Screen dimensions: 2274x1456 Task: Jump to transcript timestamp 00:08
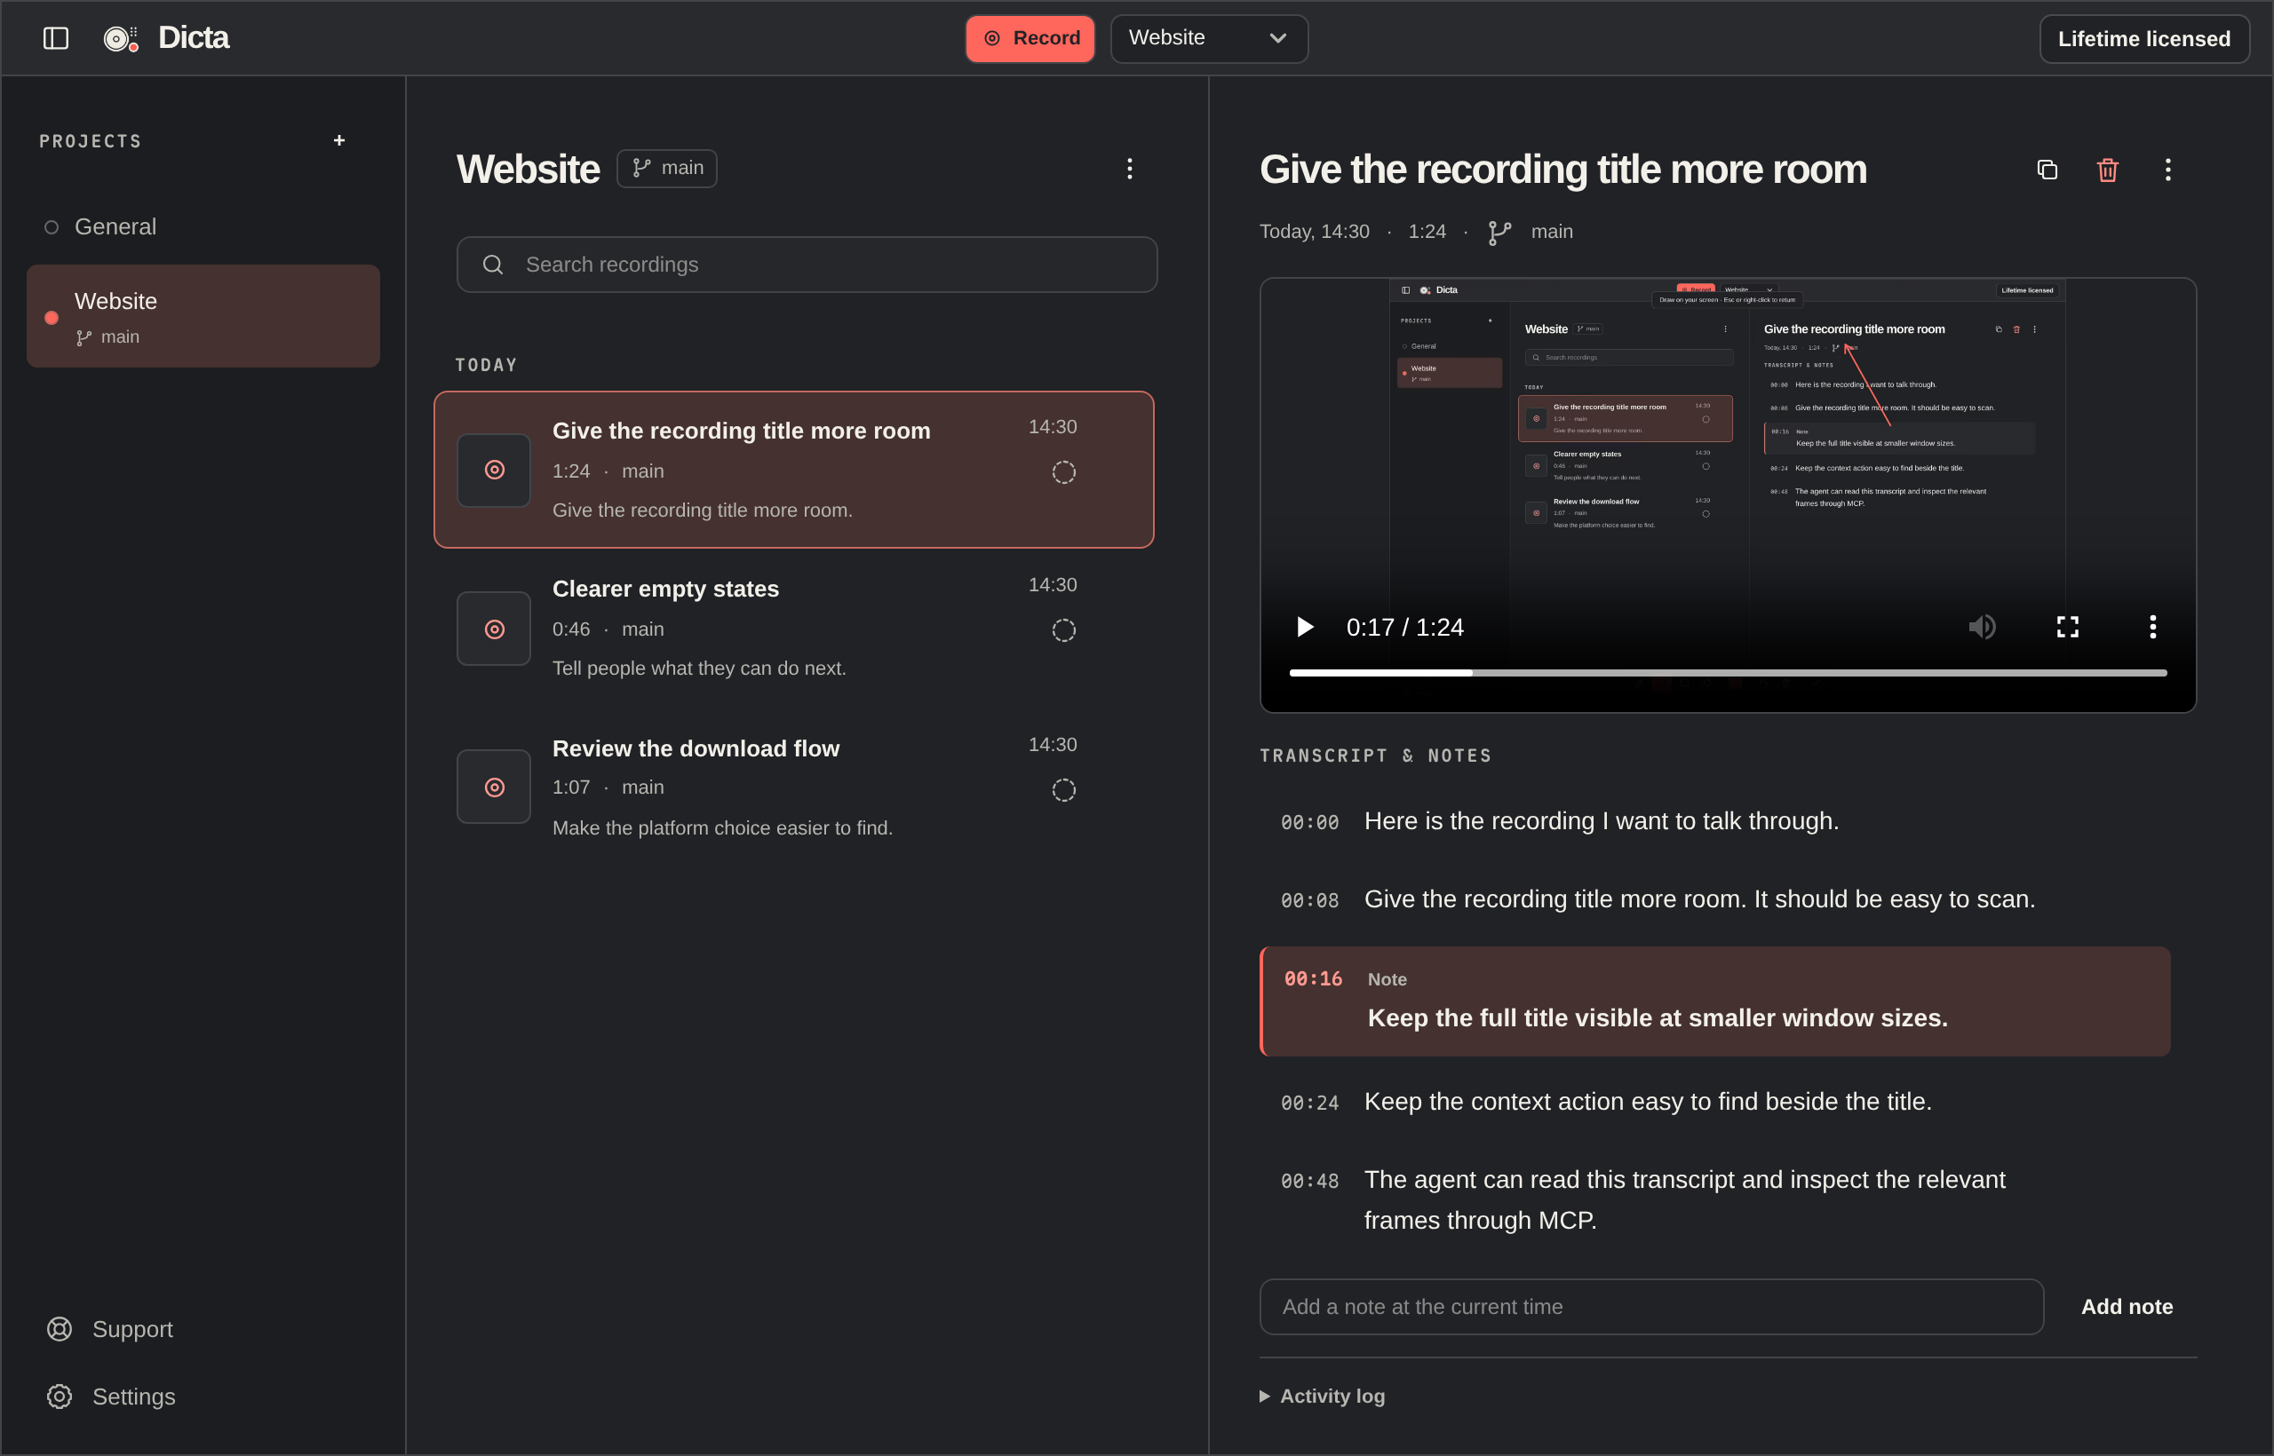tap(1310, 900)
